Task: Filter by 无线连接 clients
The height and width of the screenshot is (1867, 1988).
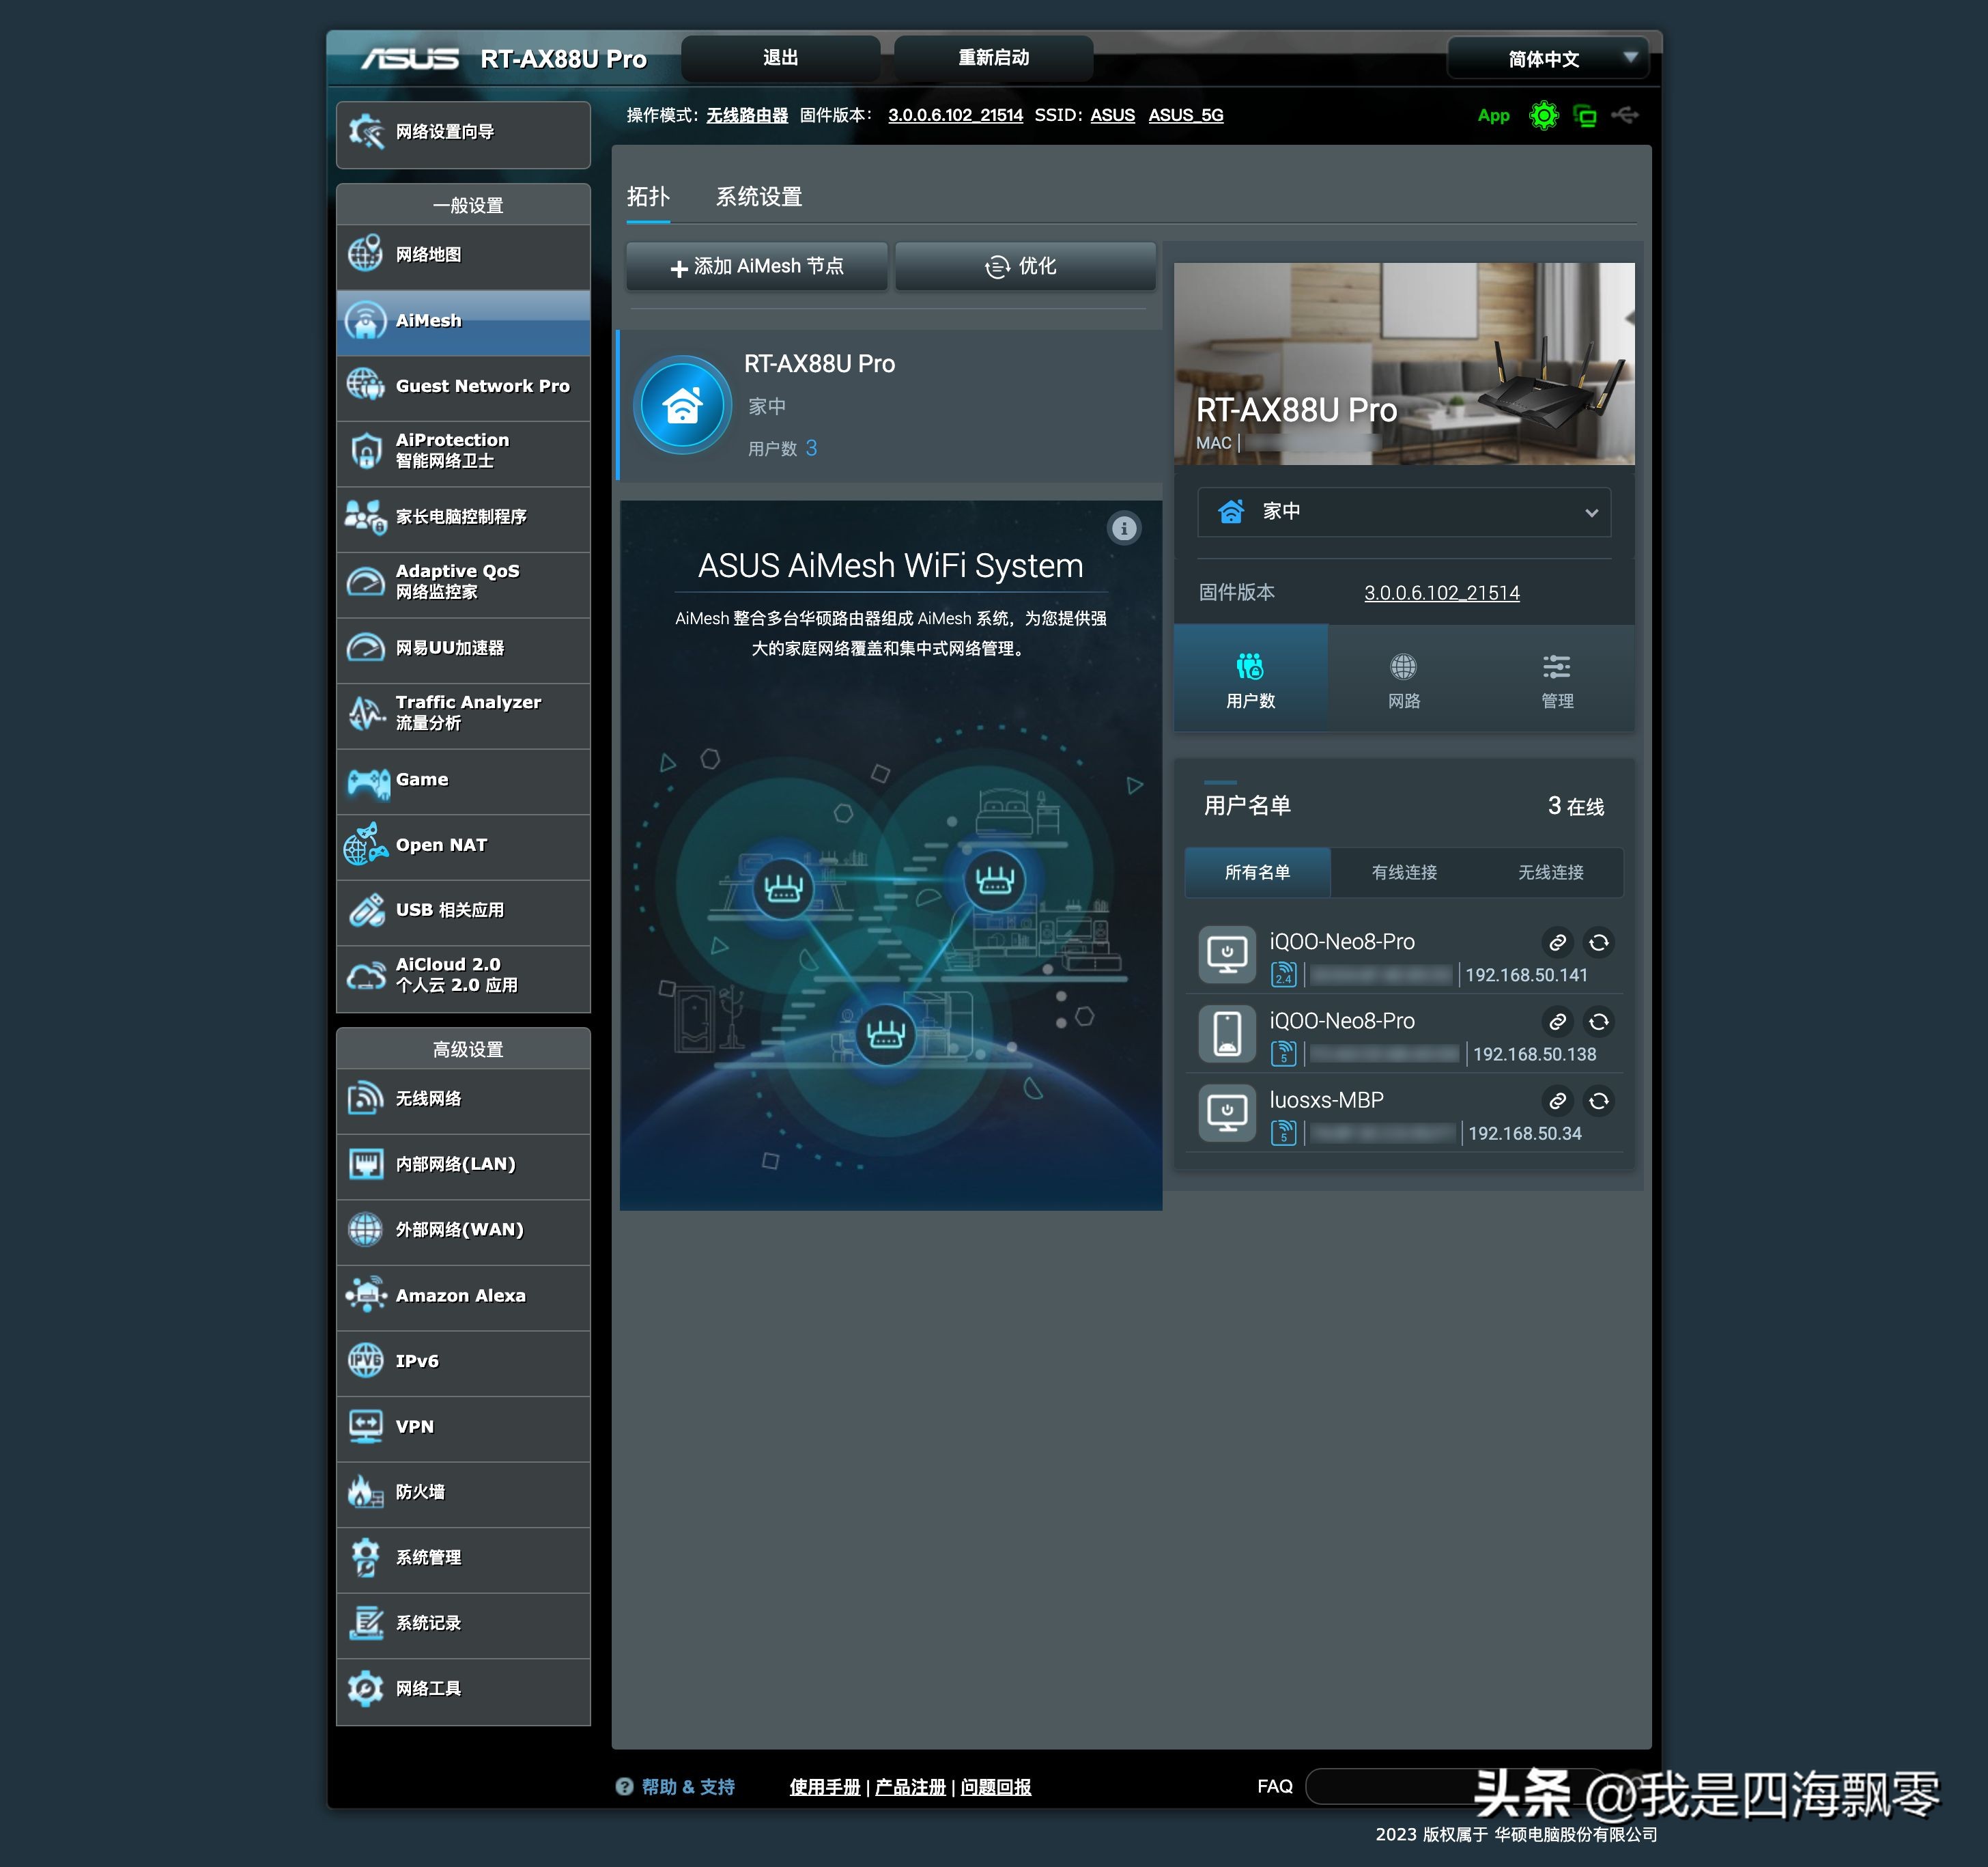Action: pos(1550,873)
